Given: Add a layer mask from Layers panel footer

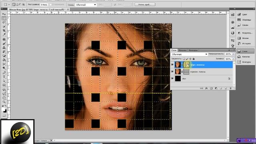Looking at the screenshot, I should point(211,88).
